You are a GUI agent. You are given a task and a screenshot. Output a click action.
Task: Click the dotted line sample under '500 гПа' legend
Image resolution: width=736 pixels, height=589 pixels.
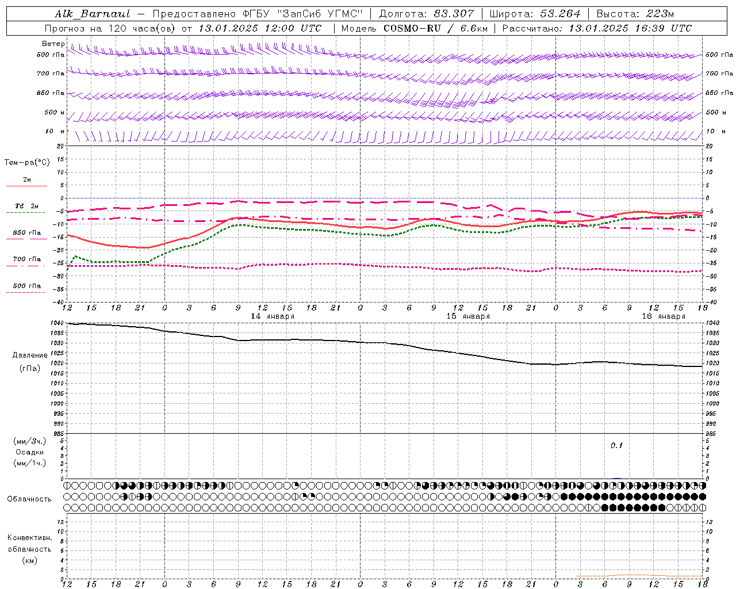tap(26, 293)
